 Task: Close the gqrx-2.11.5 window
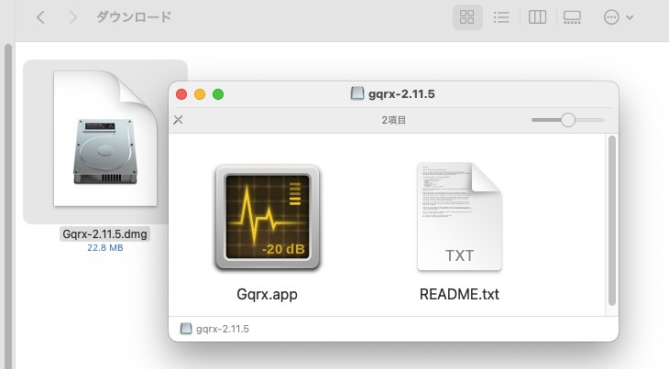point(181,94)
